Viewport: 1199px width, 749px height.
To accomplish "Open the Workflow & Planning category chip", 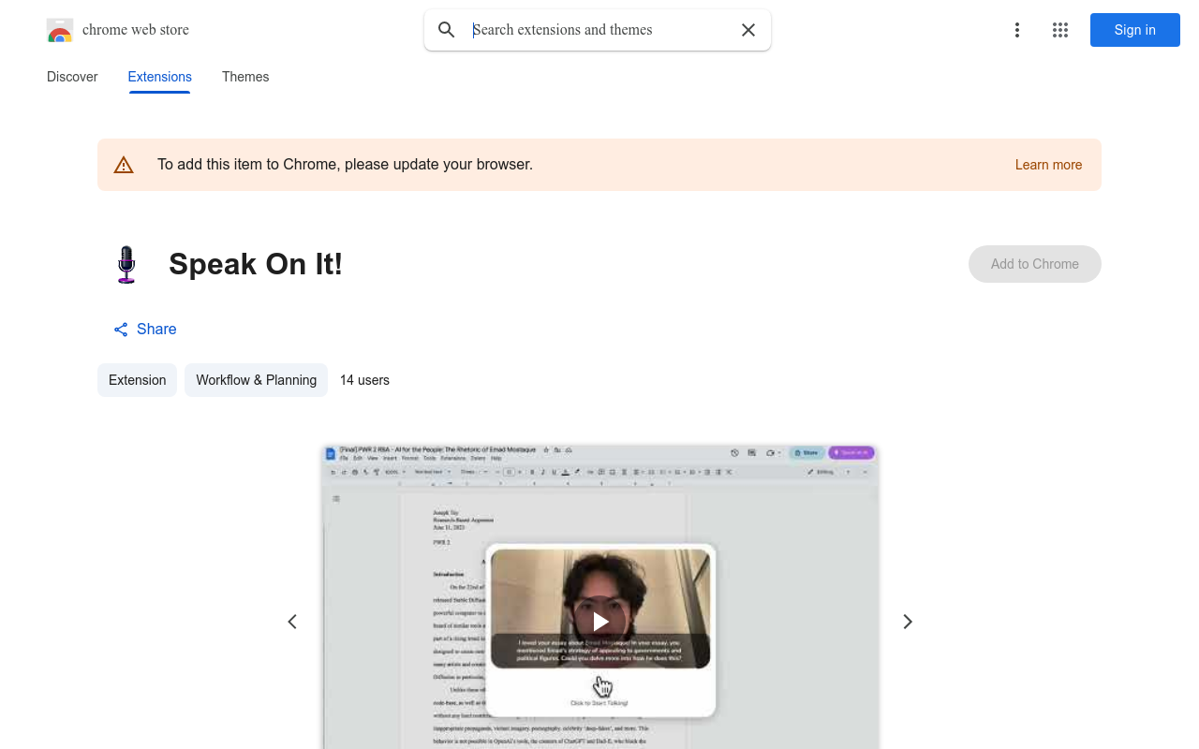I will 256,380.
